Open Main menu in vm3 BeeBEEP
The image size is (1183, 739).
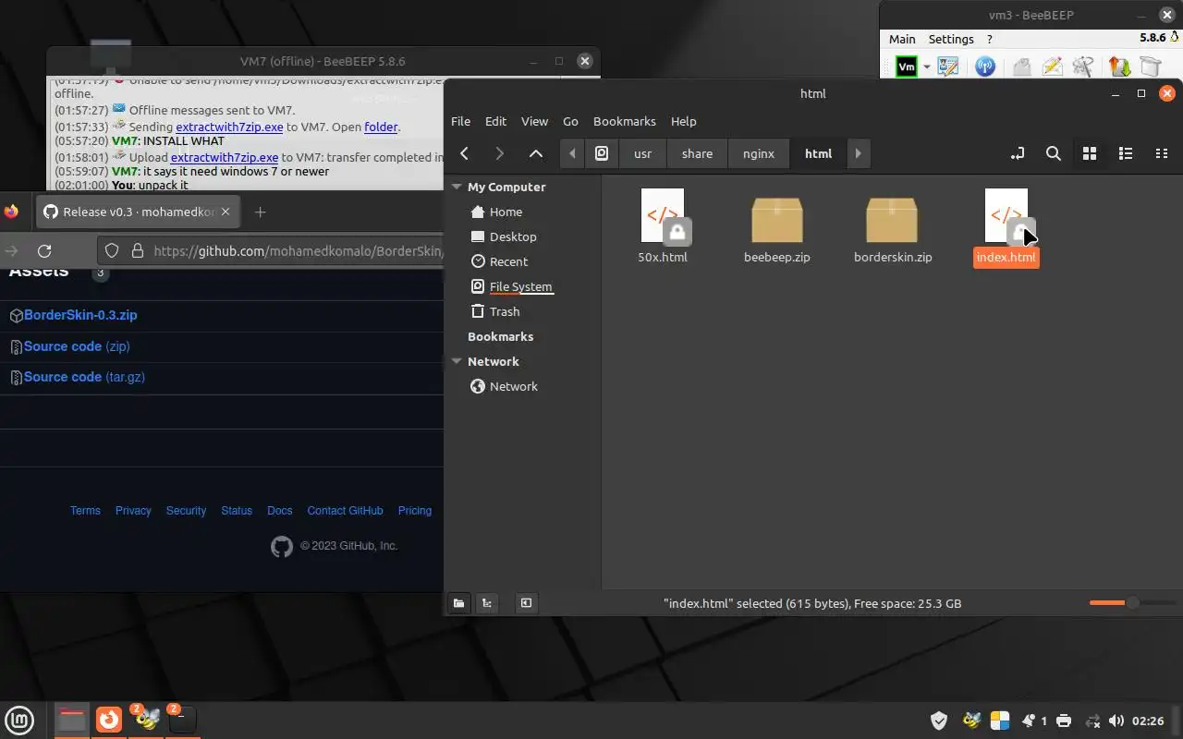[x=902, y=39]
